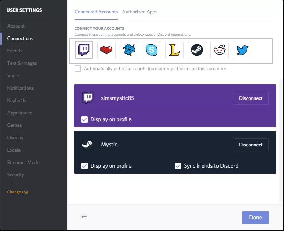Open Games settings
This screenshot has width=284, height=231.
[x=15, y=125]
